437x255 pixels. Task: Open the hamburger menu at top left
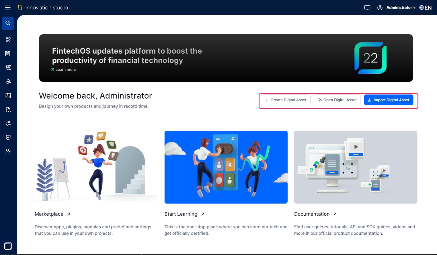coord(8,8)
